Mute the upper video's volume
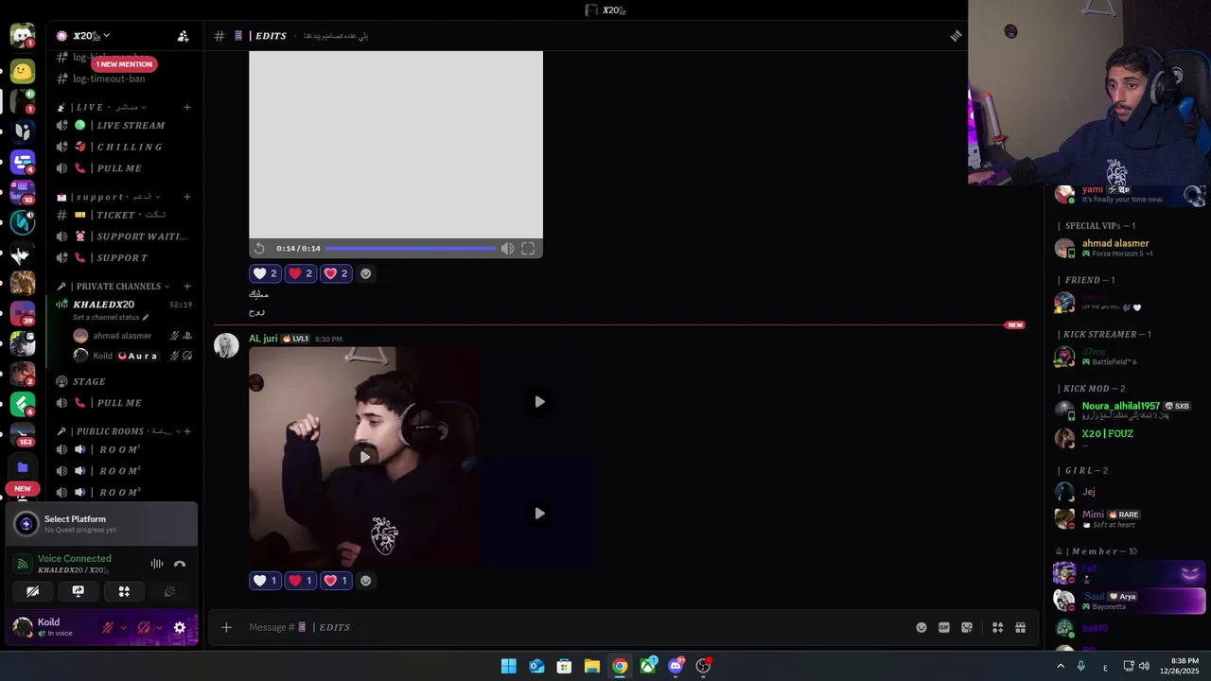The image size is (1211, 681). point(507,248)
